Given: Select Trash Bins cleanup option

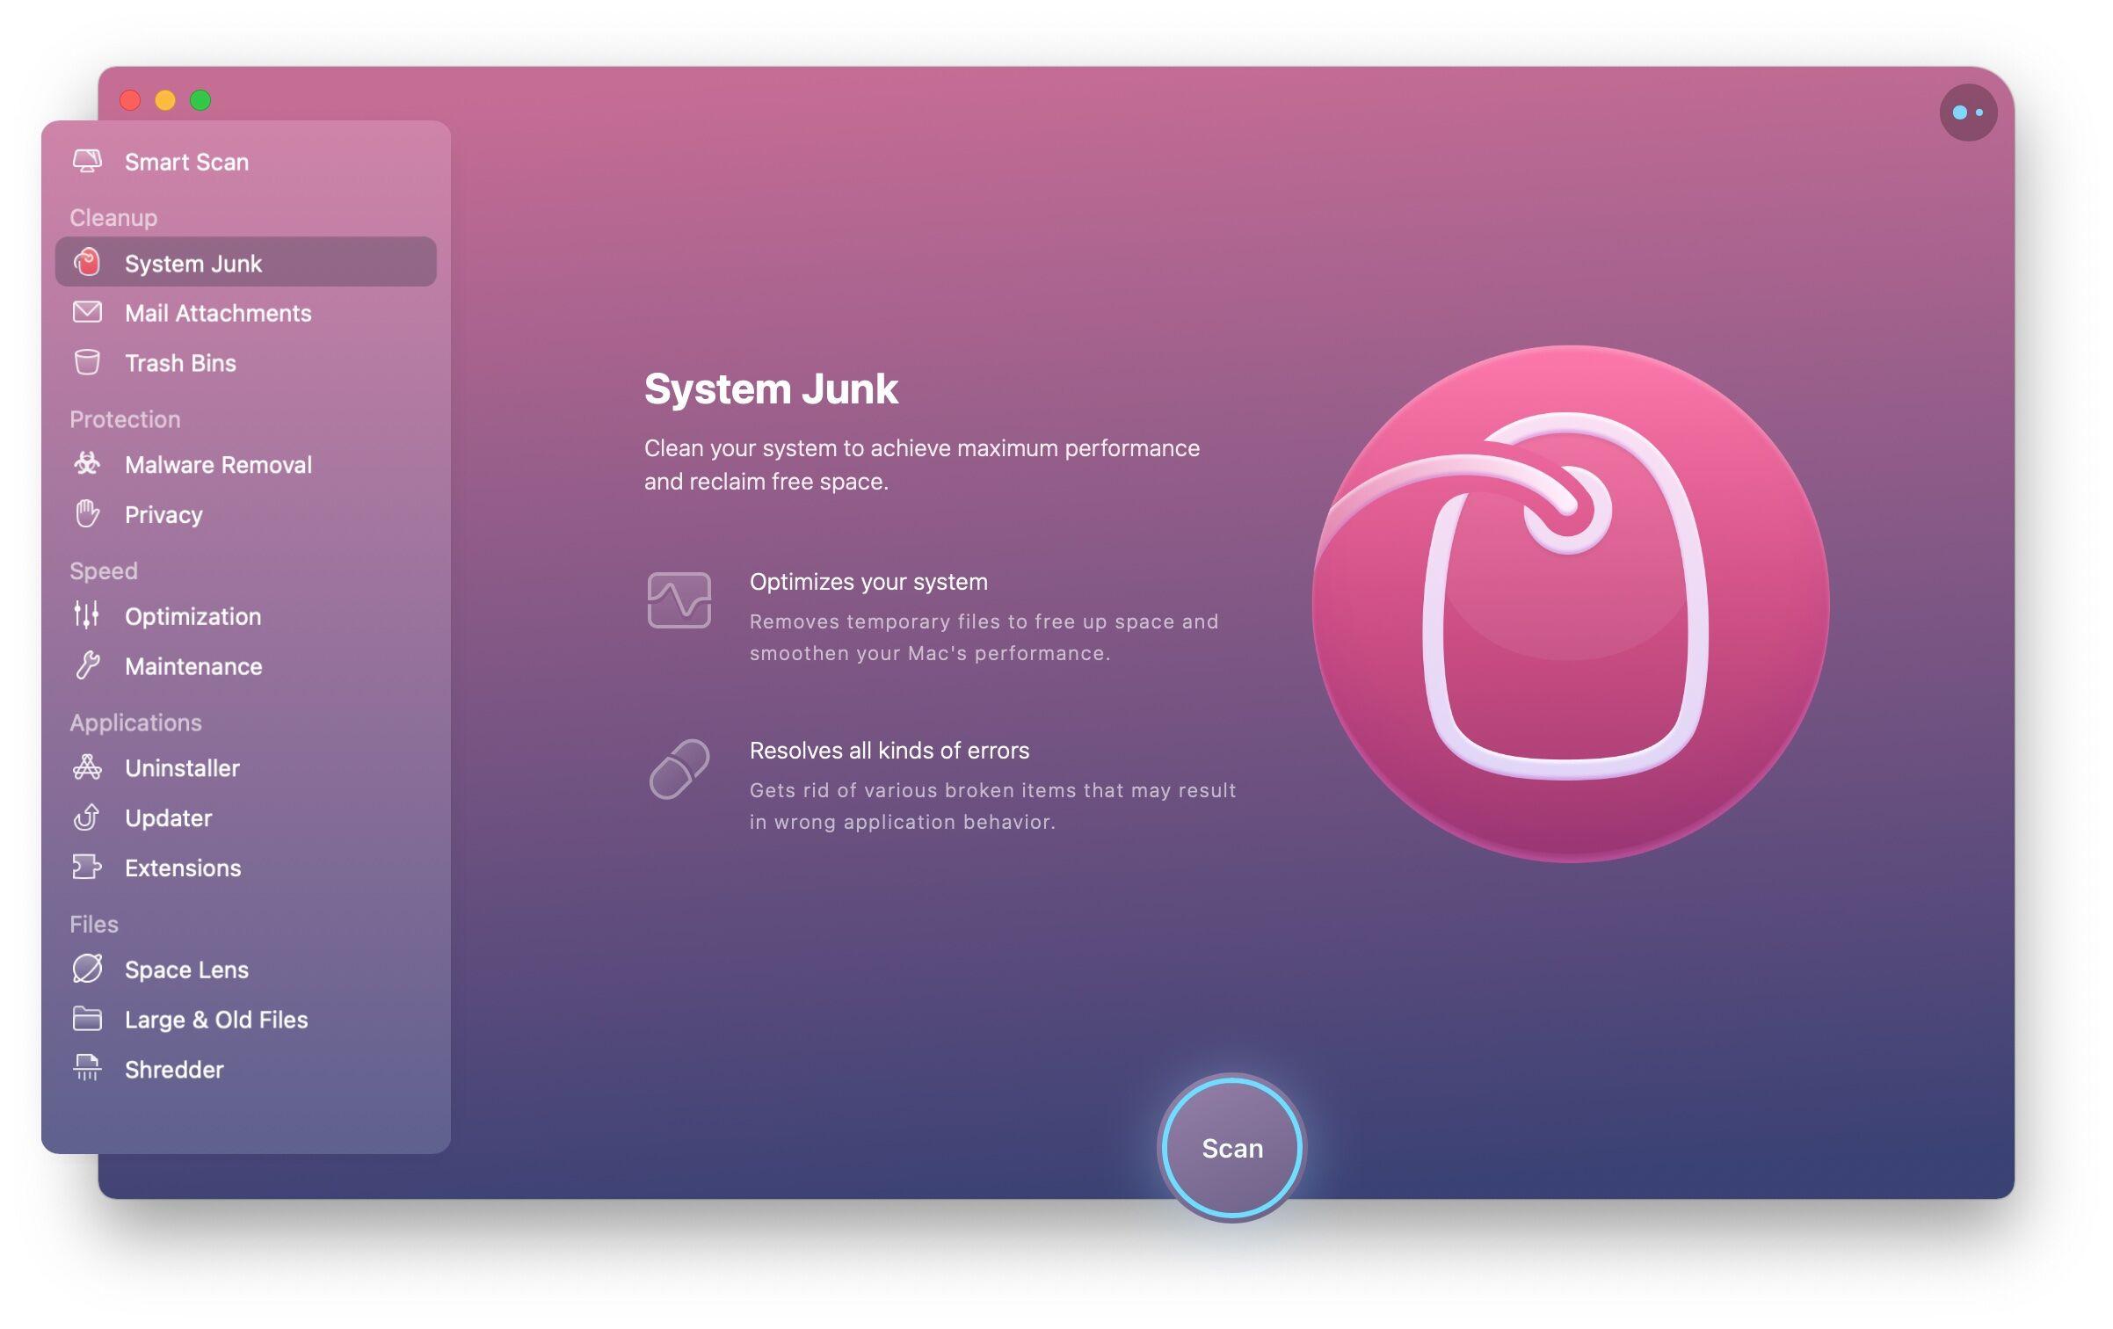Looking at the screenshot, I should point(181,363).
